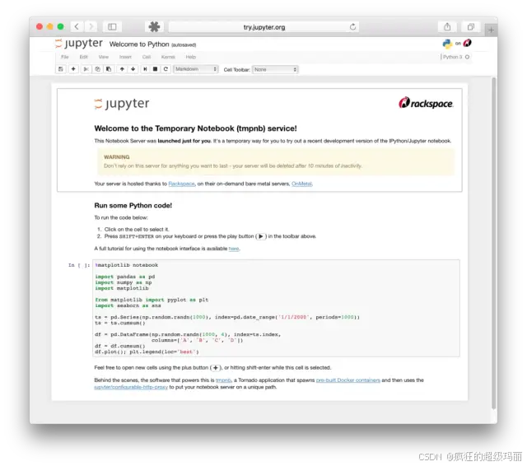Move the cell down using the arrow
This screenshot has height=466, width=527.
click(133, 69)
